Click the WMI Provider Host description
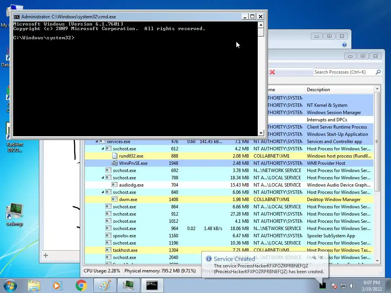 pos(326,163)
